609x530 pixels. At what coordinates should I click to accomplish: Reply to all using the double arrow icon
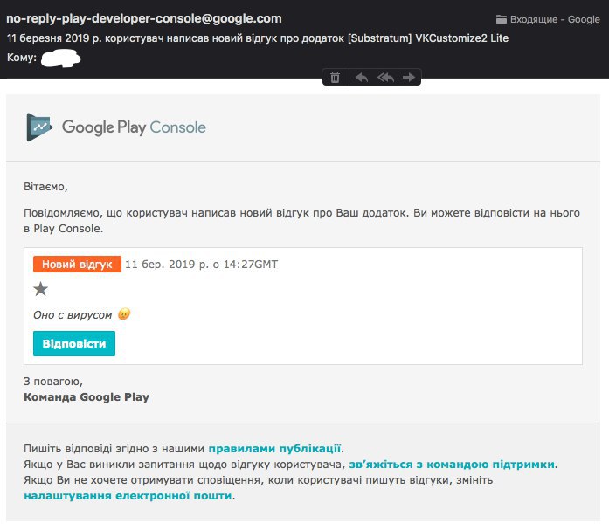385,78
